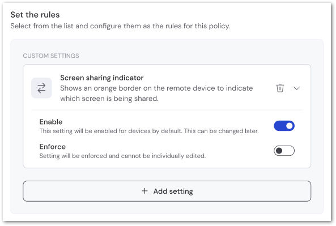This screenshot has width=336, height=226.
Task: Click the two-arrows screen sharing icon
Action: point(41,88)
